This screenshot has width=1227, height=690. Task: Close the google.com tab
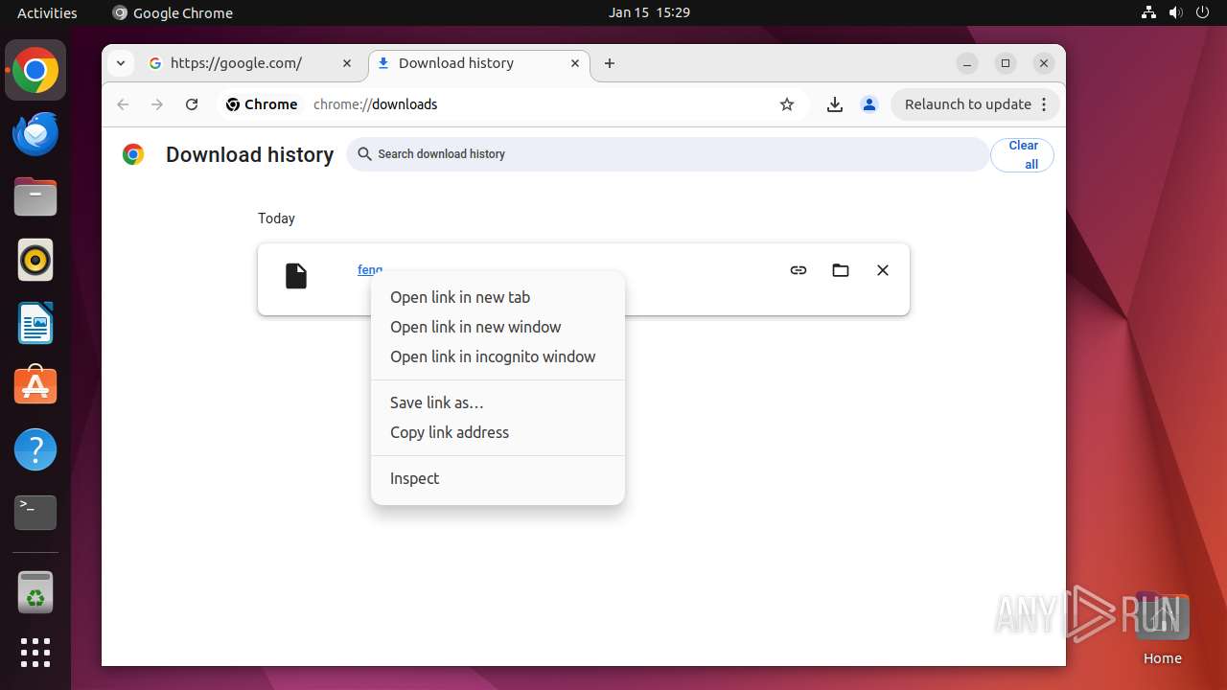(347, 63)
